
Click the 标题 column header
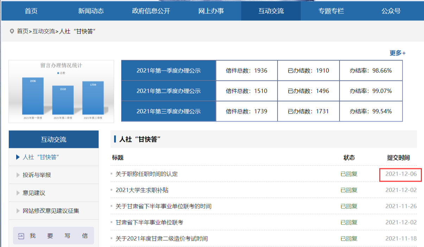[118, 158]
